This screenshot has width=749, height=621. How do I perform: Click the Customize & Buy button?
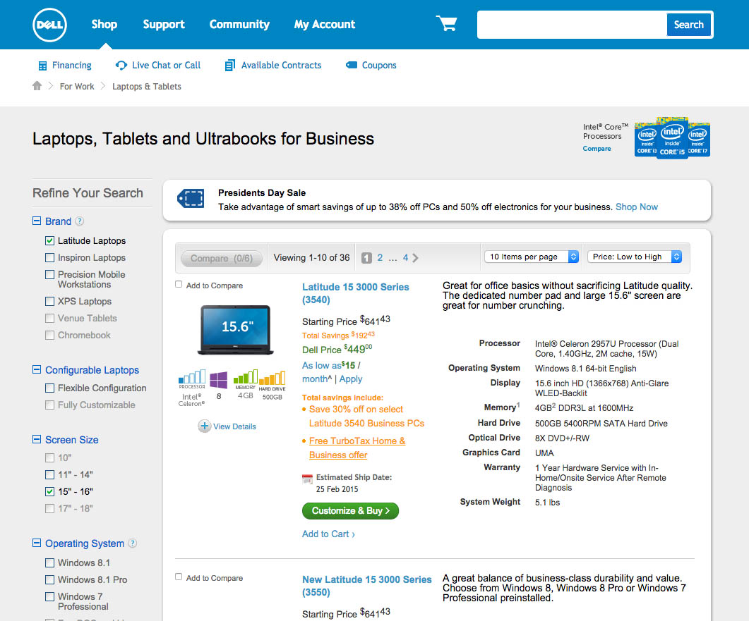350,511
